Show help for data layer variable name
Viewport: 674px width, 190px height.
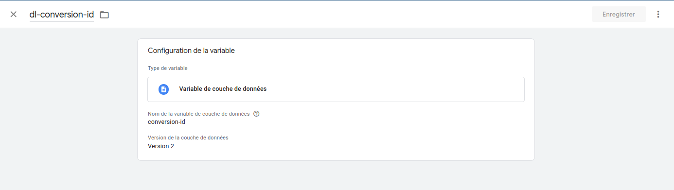click(256, 114)
